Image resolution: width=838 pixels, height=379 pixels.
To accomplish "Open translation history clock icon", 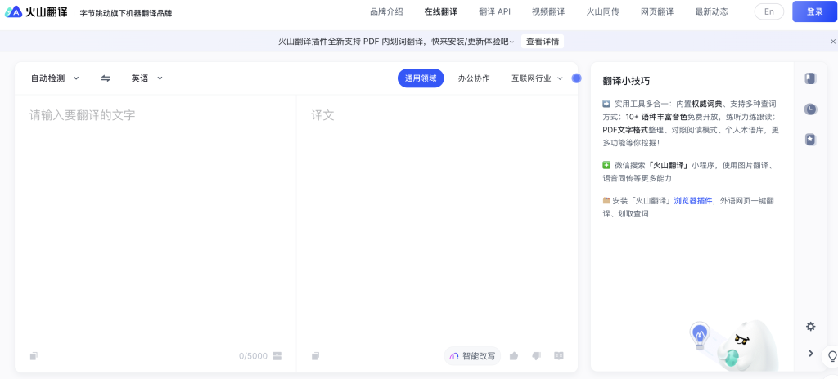I will tap(811, 109).
